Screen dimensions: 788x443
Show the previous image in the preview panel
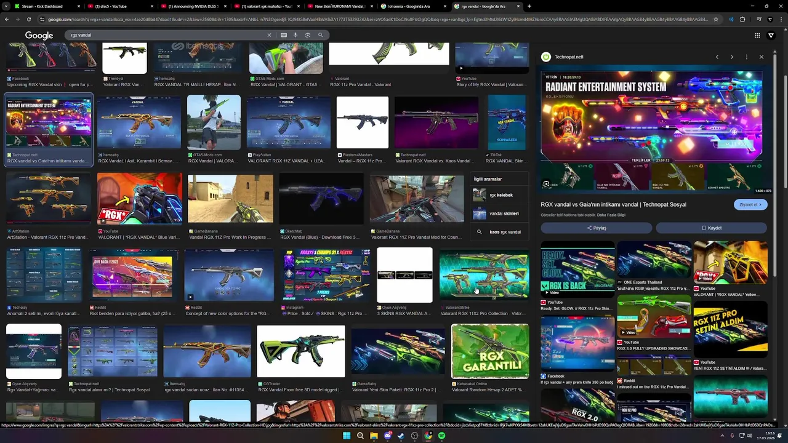[717, 57]
